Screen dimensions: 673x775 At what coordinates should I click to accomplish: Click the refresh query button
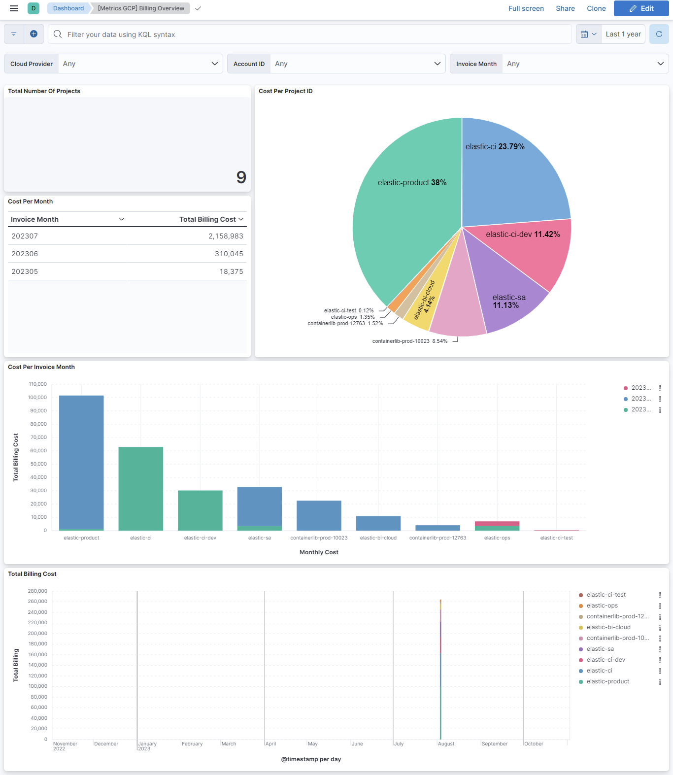click(x=659, y=34)
